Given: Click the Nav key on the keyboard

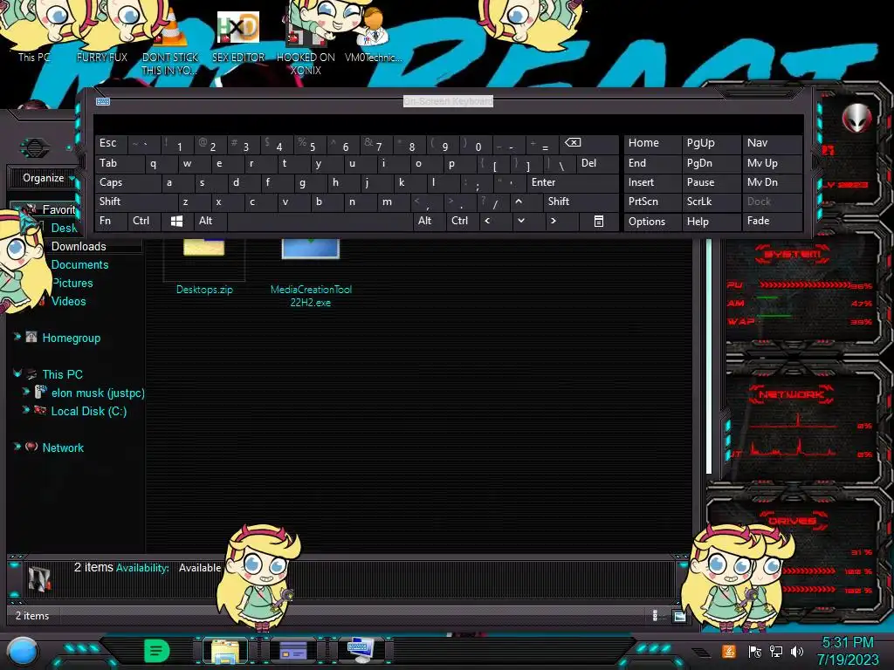Looking at the screenshot, I should click(772, 143).
